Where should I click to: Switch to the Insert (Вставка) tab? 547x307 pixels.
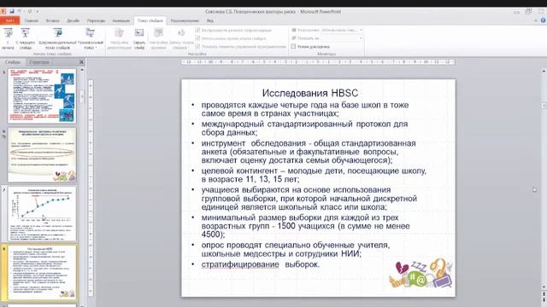pyautogui.click(x=53, y=20)
